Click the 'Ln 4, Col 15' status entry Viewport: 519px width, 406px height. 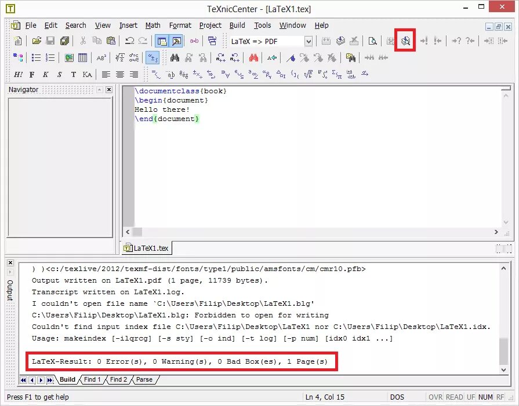[325, 397]
